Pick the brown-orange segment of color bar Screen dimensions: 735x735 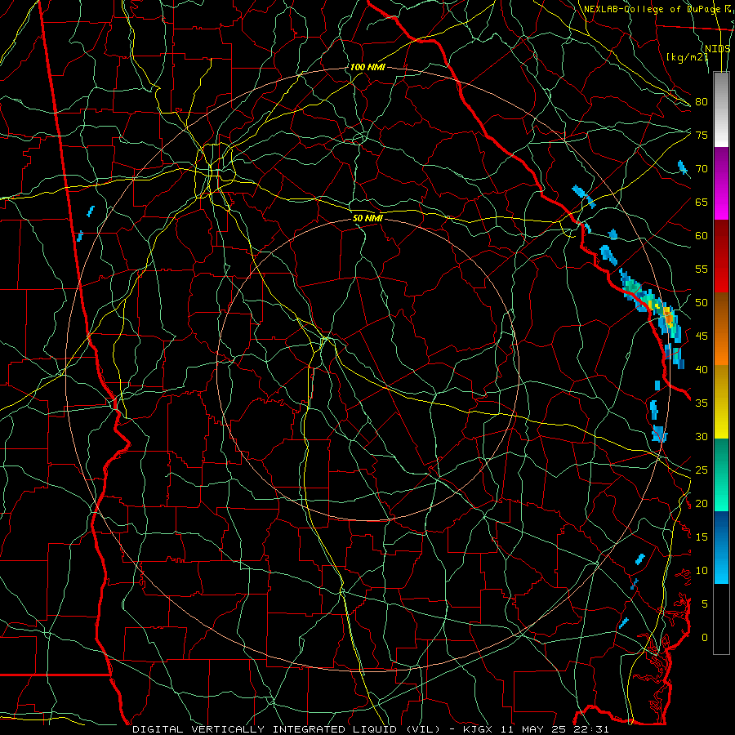[721, 329]
